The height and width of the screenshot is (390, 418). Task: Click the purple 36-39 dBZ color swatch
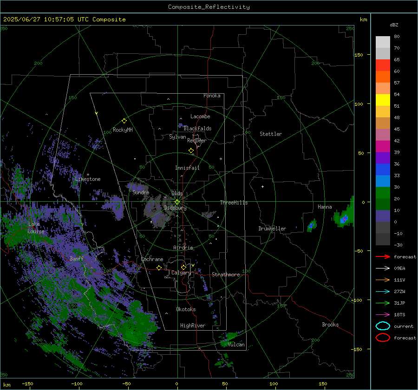383,158
